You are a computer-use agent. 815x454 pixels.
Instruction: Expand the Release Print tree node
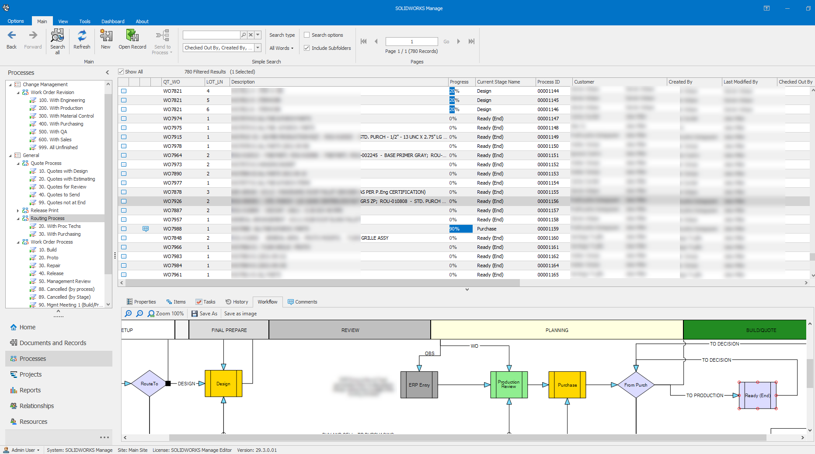[x=18, y=210]
